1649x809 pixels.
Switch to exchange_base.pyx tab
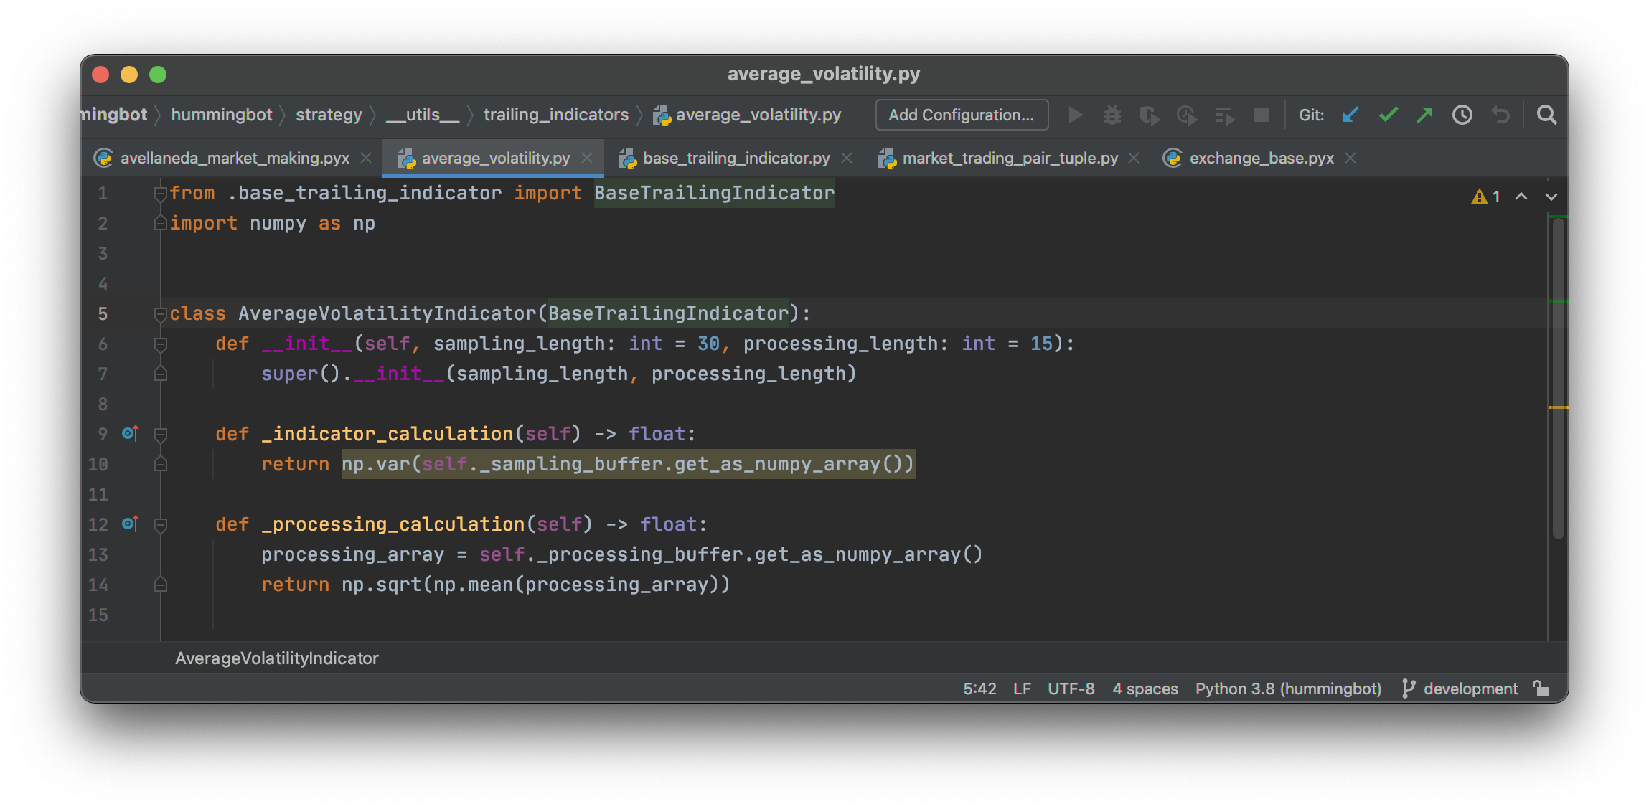(x=1261, y=158)
